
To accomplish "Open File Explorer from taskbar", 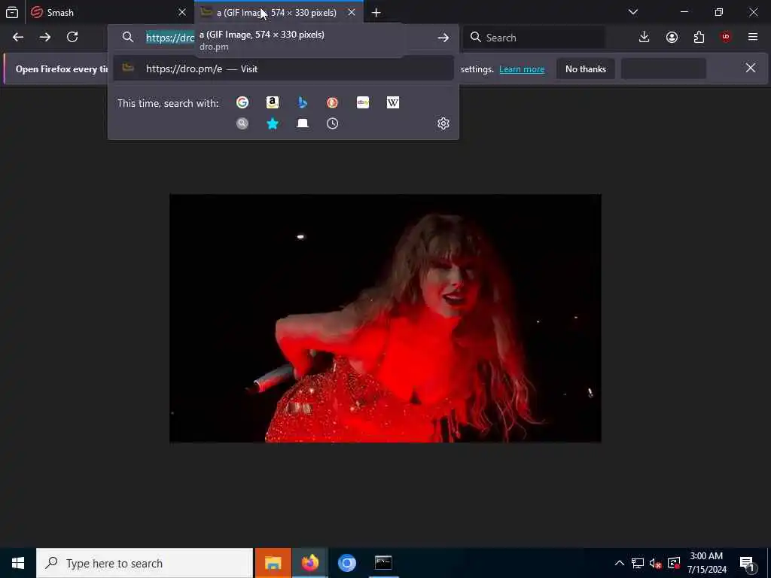I will [x=273, y=563].
